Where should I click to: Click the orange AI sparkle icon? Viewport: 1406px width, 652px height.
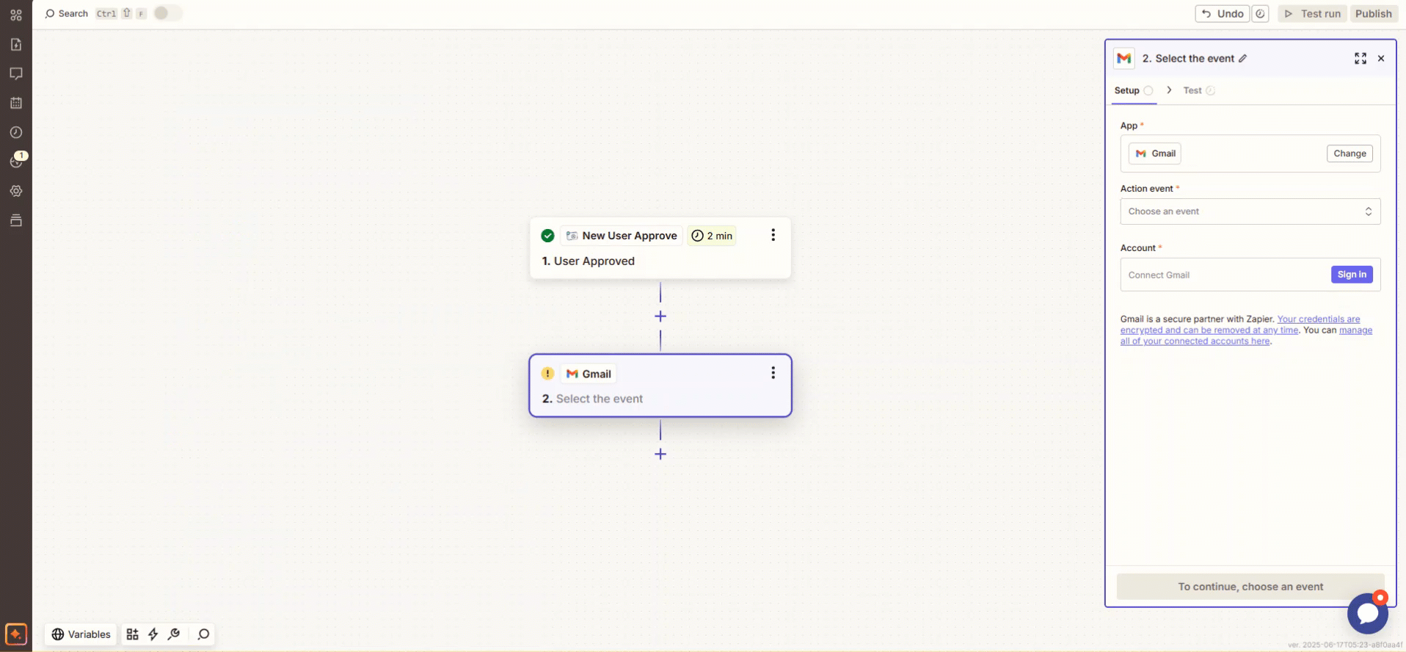16,634
